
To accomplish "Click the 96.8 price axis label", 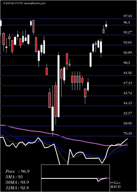I will (127, 22).
